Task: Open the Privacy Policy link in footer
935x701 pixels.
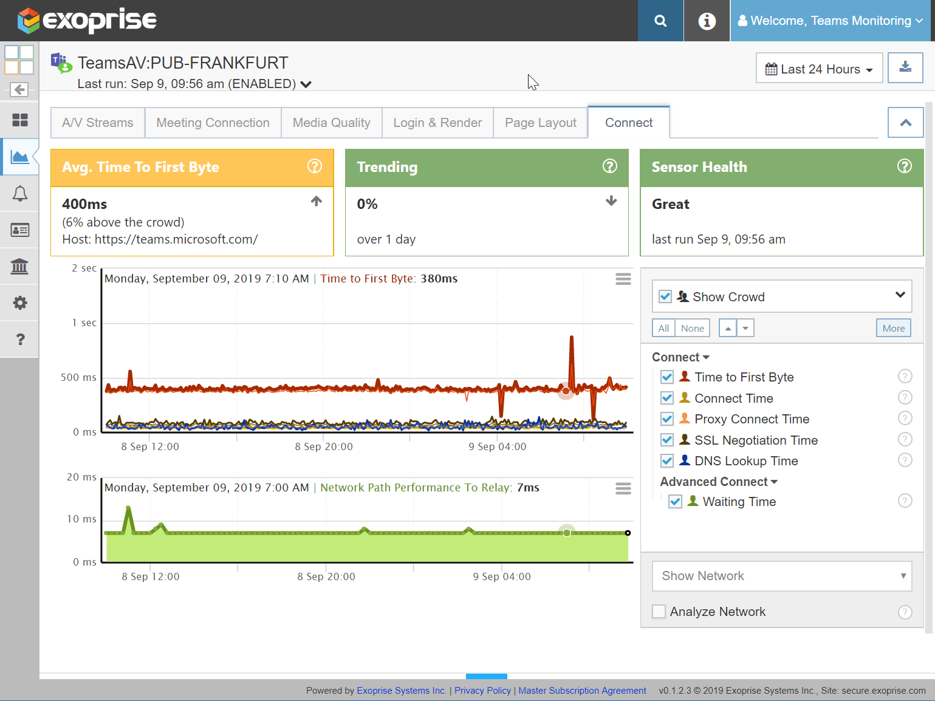Action: pyautogui.click(x=482, y=690)
